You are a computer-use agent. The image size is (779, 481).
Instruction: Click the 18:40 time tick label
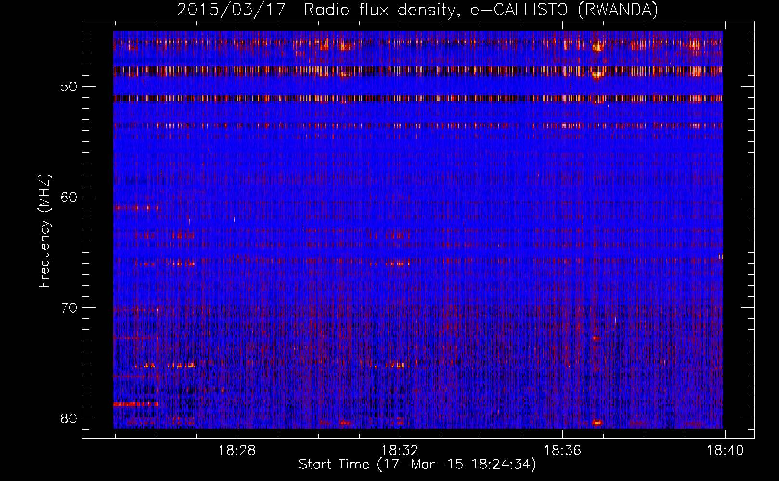pyautogui.click(x=725, y=451)
